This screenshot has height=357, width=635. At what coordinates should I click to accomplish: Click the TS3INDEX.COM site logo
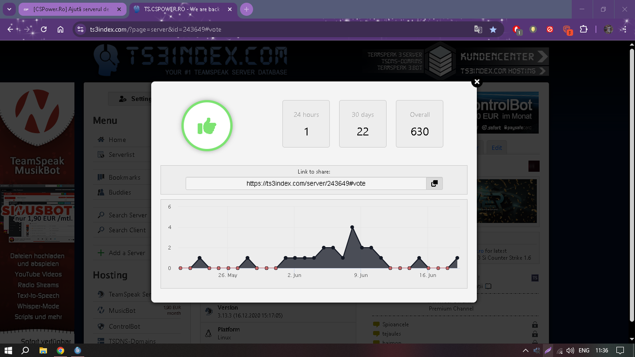(190, 61)
